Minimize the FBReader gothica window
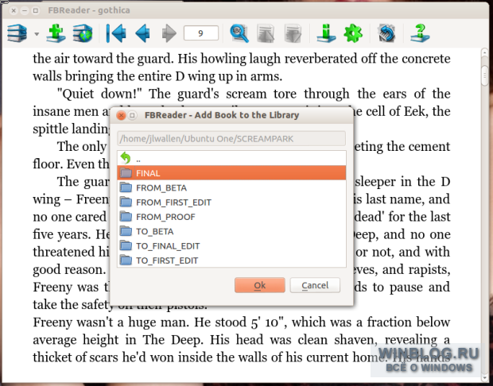Viewport: 493px width, 386px height. click(25, 10)
